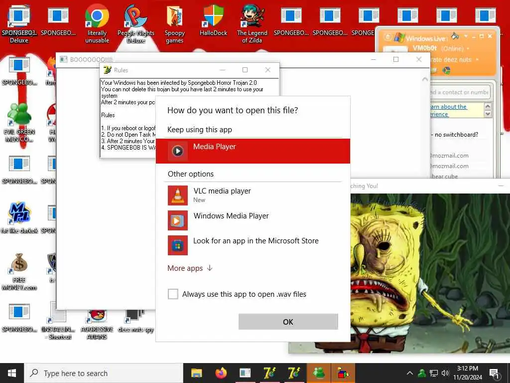Check Always use this app for .wav files
Screen dimensions: 510x383
[173, 294]
